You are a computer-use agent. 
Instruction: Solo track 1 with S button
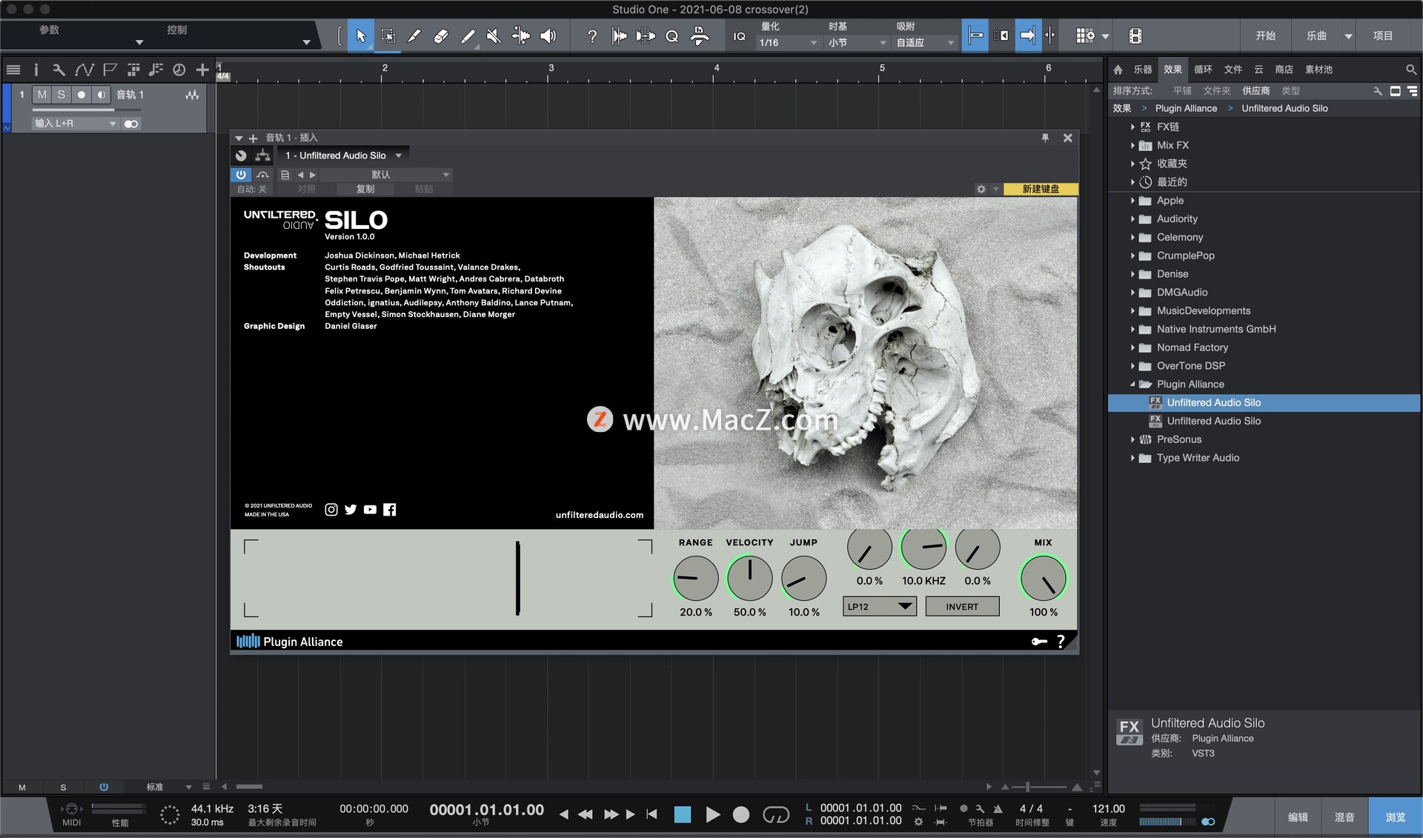pos(62,94)
